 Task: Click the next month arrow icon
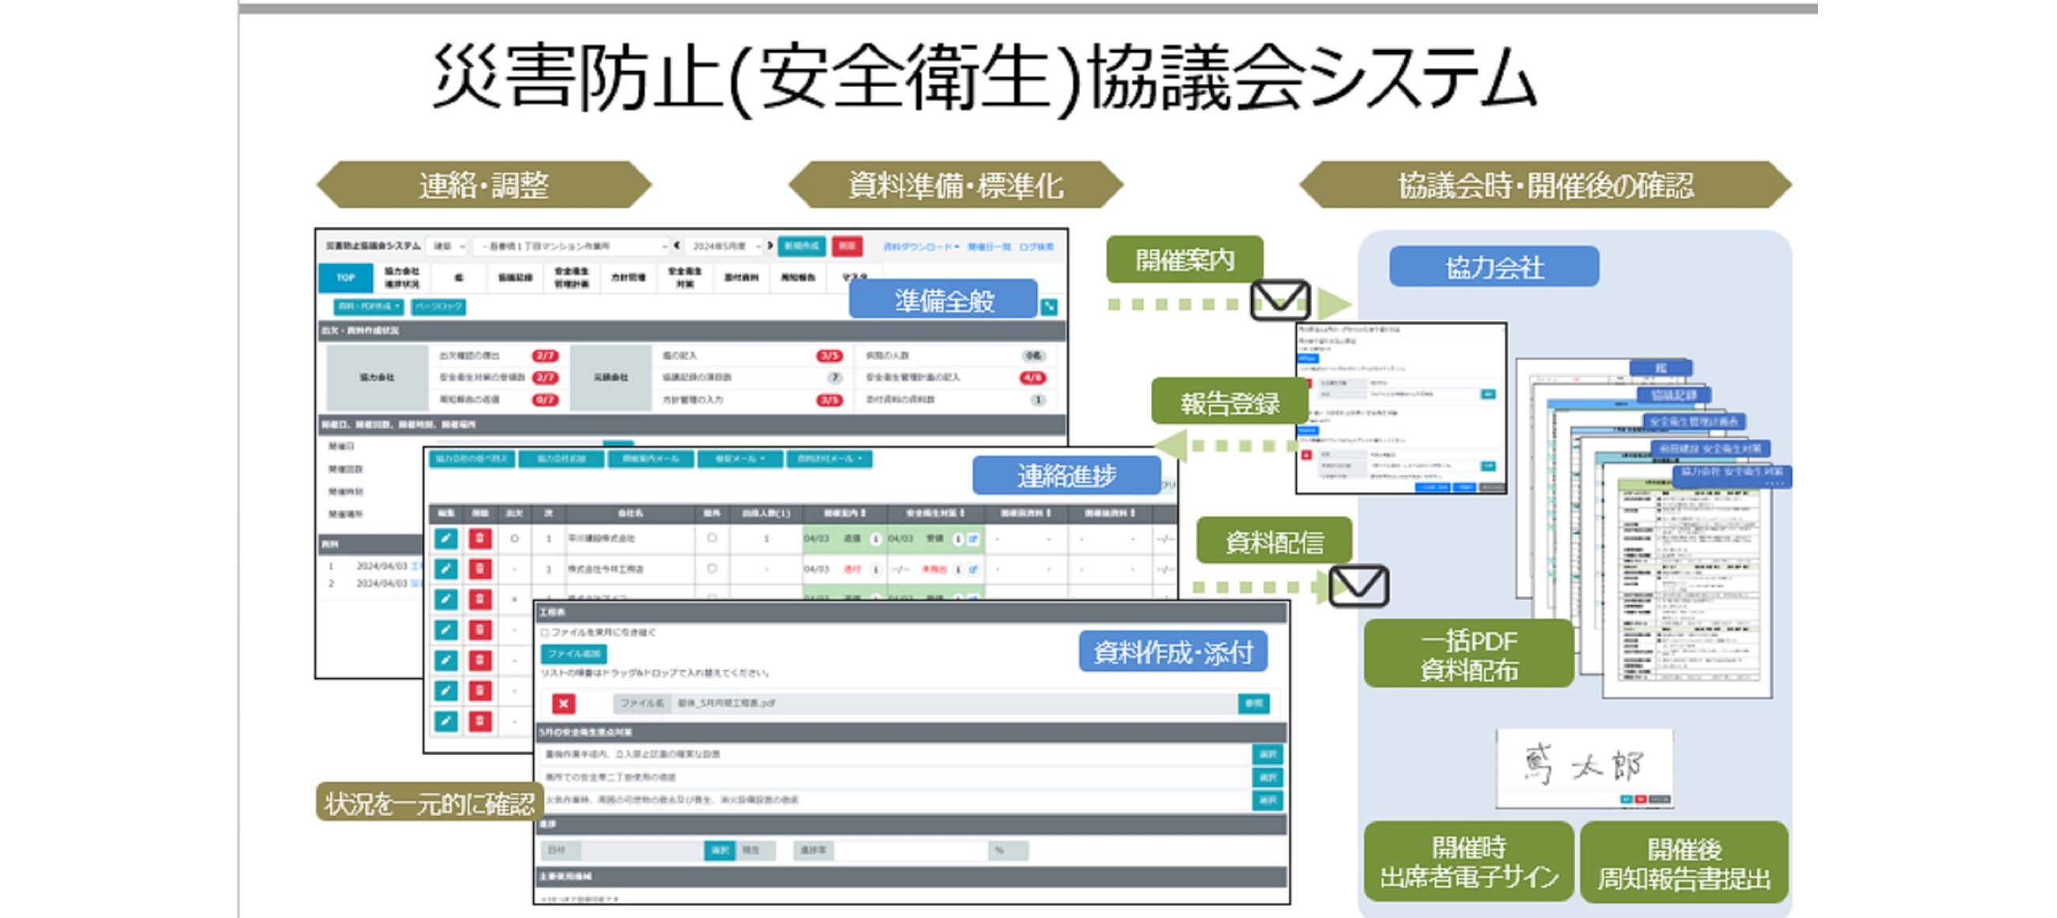click(770, 246)
